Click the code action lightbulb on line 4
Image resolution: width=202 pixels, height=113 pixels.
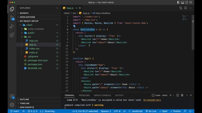[x=74, y=26]
